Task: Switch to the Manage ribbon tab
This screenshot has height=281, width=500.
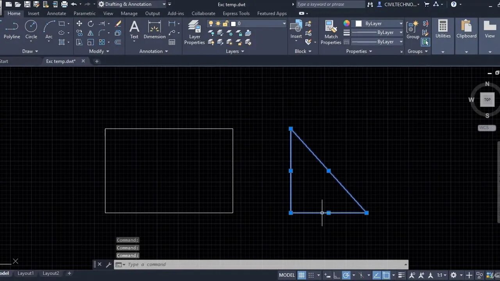Action: click(x=129, y=13)
